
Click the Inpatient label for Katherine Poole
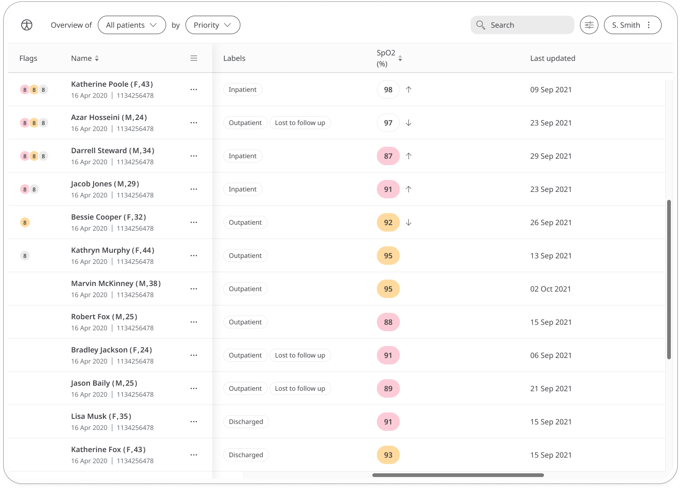click(243, 89)
